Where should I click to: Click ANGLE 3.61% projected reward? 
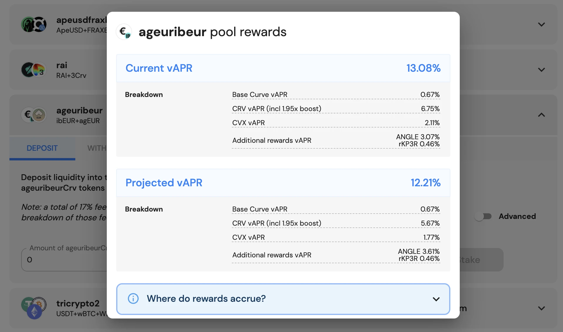(419, 251)
